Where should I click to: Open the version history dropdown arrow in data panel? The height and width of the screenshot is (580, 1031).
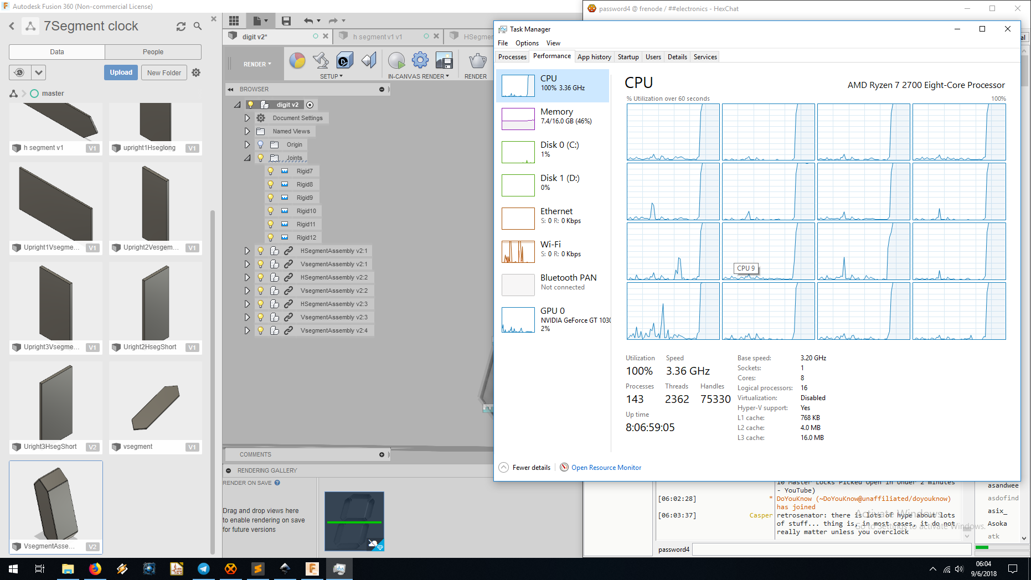(x=38, y=72)
